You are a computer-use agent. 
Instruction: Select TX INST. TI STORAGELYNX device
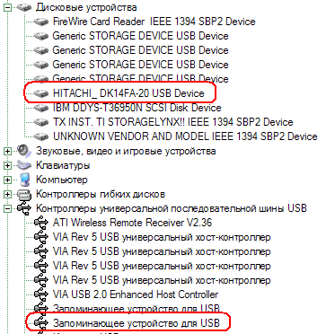click(x=173, y=122)
